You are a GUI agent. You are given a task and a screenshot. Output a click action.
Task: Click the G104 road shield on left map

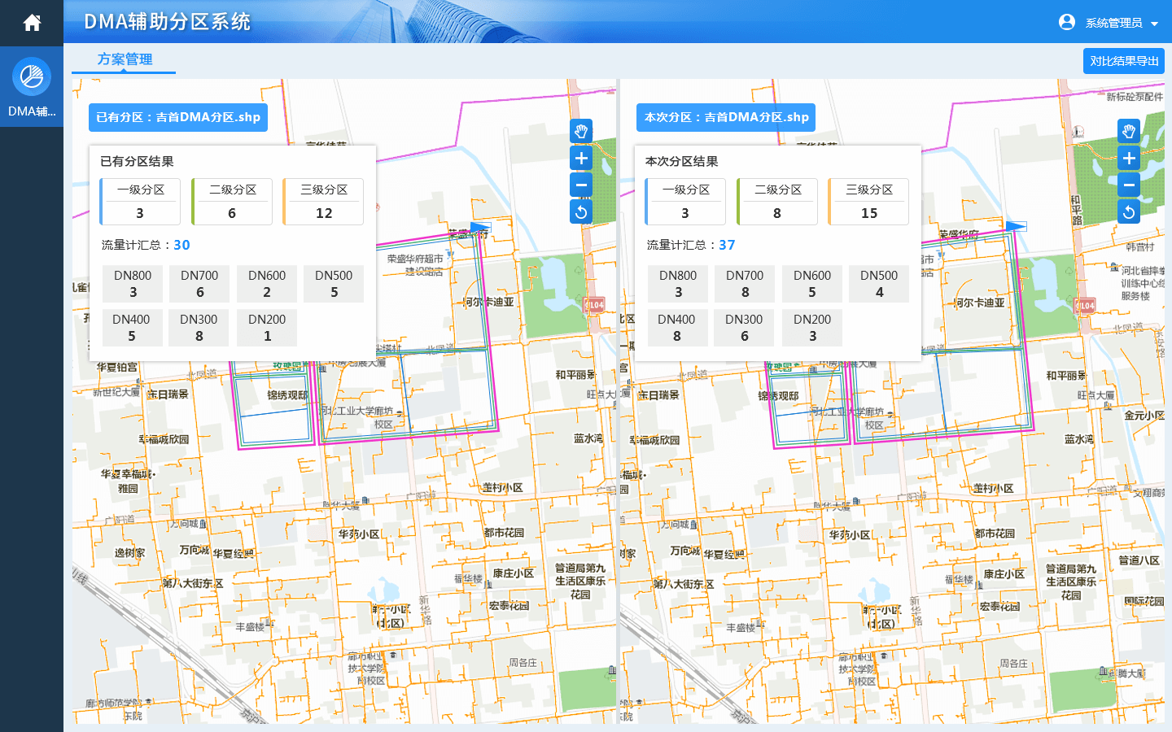tap(595, 305)
